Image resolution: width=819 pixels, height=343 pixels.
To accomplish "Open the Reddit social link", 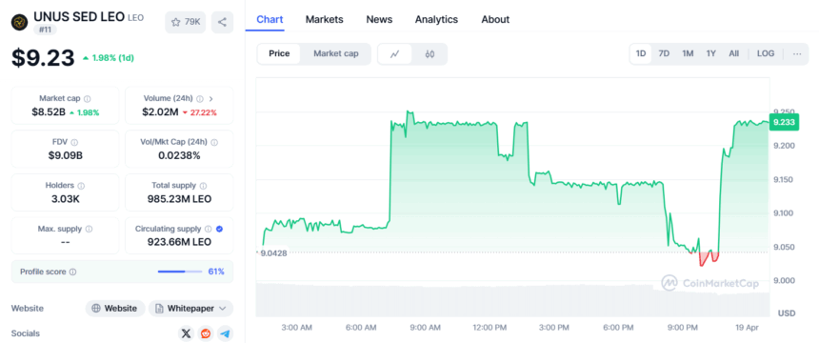I will tap(206, 333).
